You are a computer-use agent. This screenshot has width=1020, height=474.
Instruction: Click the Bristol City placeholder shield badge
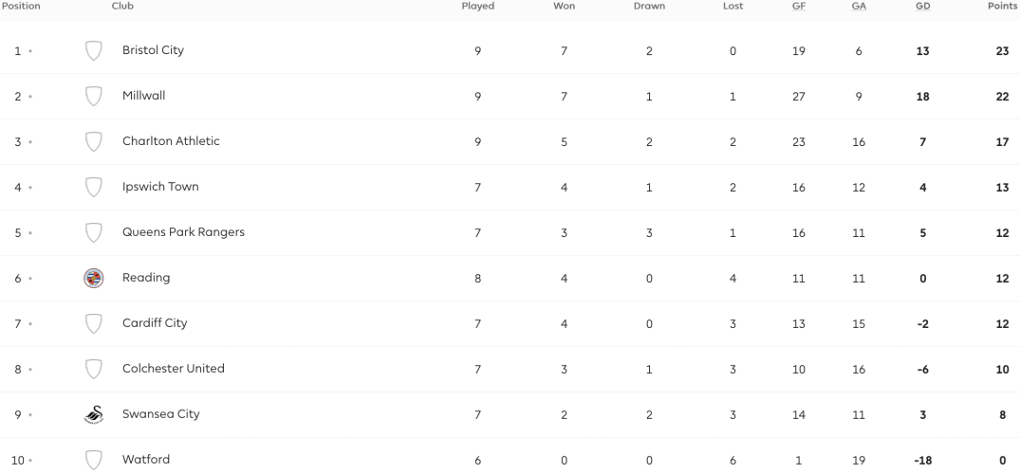tap(94, 50)
